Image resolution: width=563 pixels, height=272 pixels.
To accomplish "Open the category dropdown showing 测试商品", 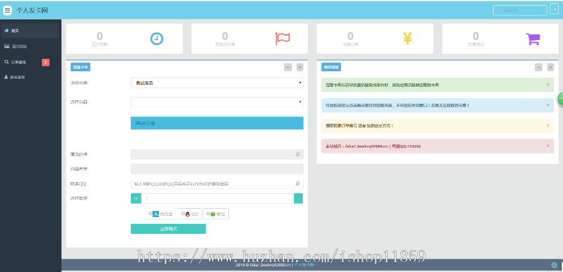I will tap(217, 83).
